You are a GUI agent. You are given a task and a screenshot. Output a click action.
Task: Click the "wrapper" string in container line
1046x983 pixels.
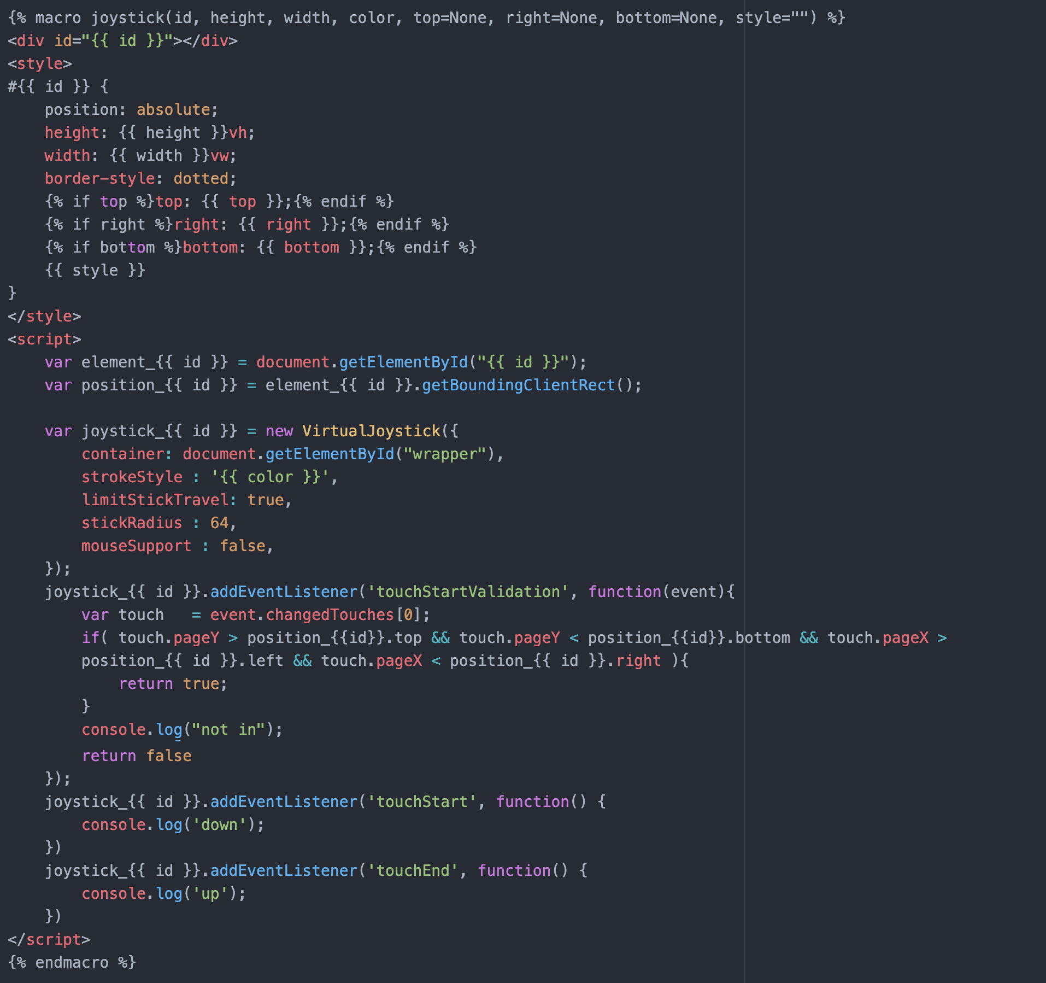click(x=445, y=454)
